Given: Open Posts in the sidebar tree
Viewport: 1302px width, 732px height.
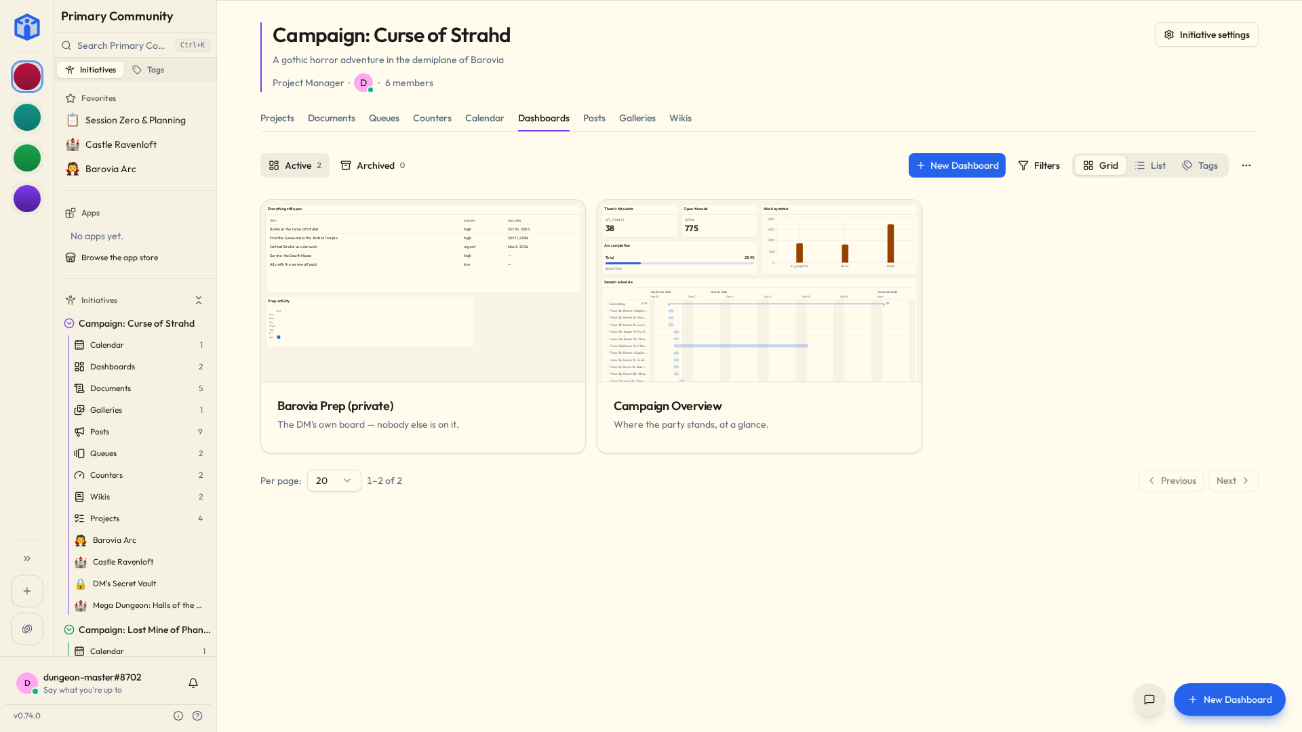Looking at the screenshot, I should (x=139, y=432).
